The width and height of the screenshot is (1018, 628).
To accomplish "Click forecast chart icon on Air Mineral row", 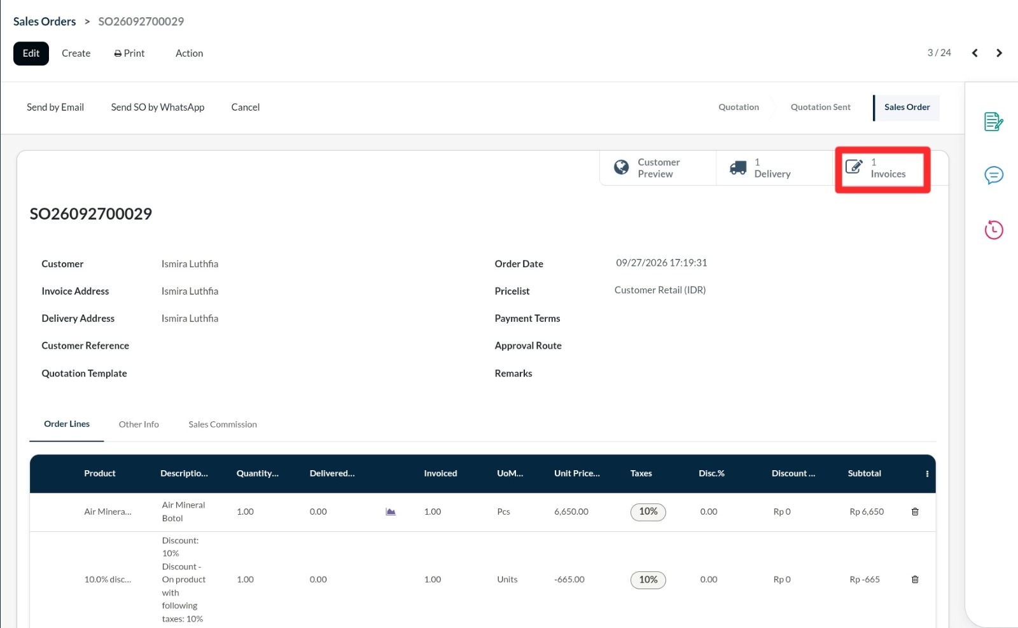I will (x=391, y=512).
